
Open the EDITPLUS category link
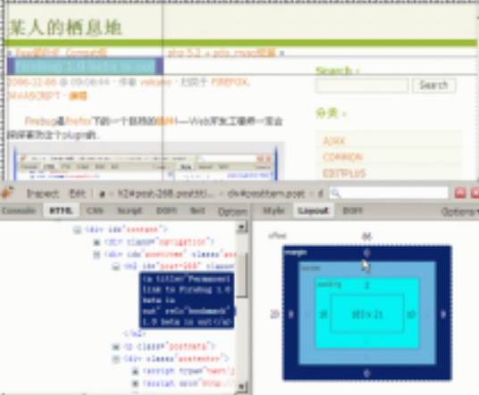coord(344,173)
